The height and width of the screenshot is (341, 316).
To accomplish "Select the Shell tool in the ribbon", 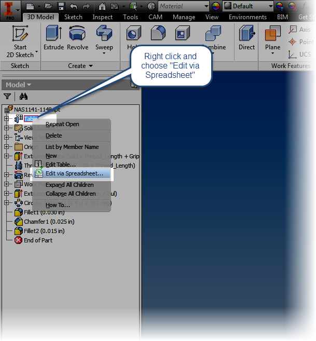I will point(182,33).
